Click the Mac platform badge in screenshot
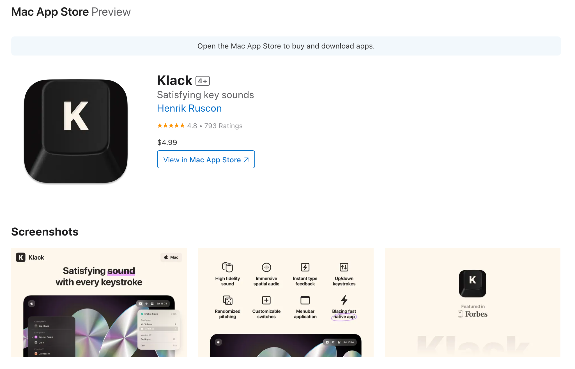This screenshot has height=369, width=575. pyautogui.click(x=171, y=257)
